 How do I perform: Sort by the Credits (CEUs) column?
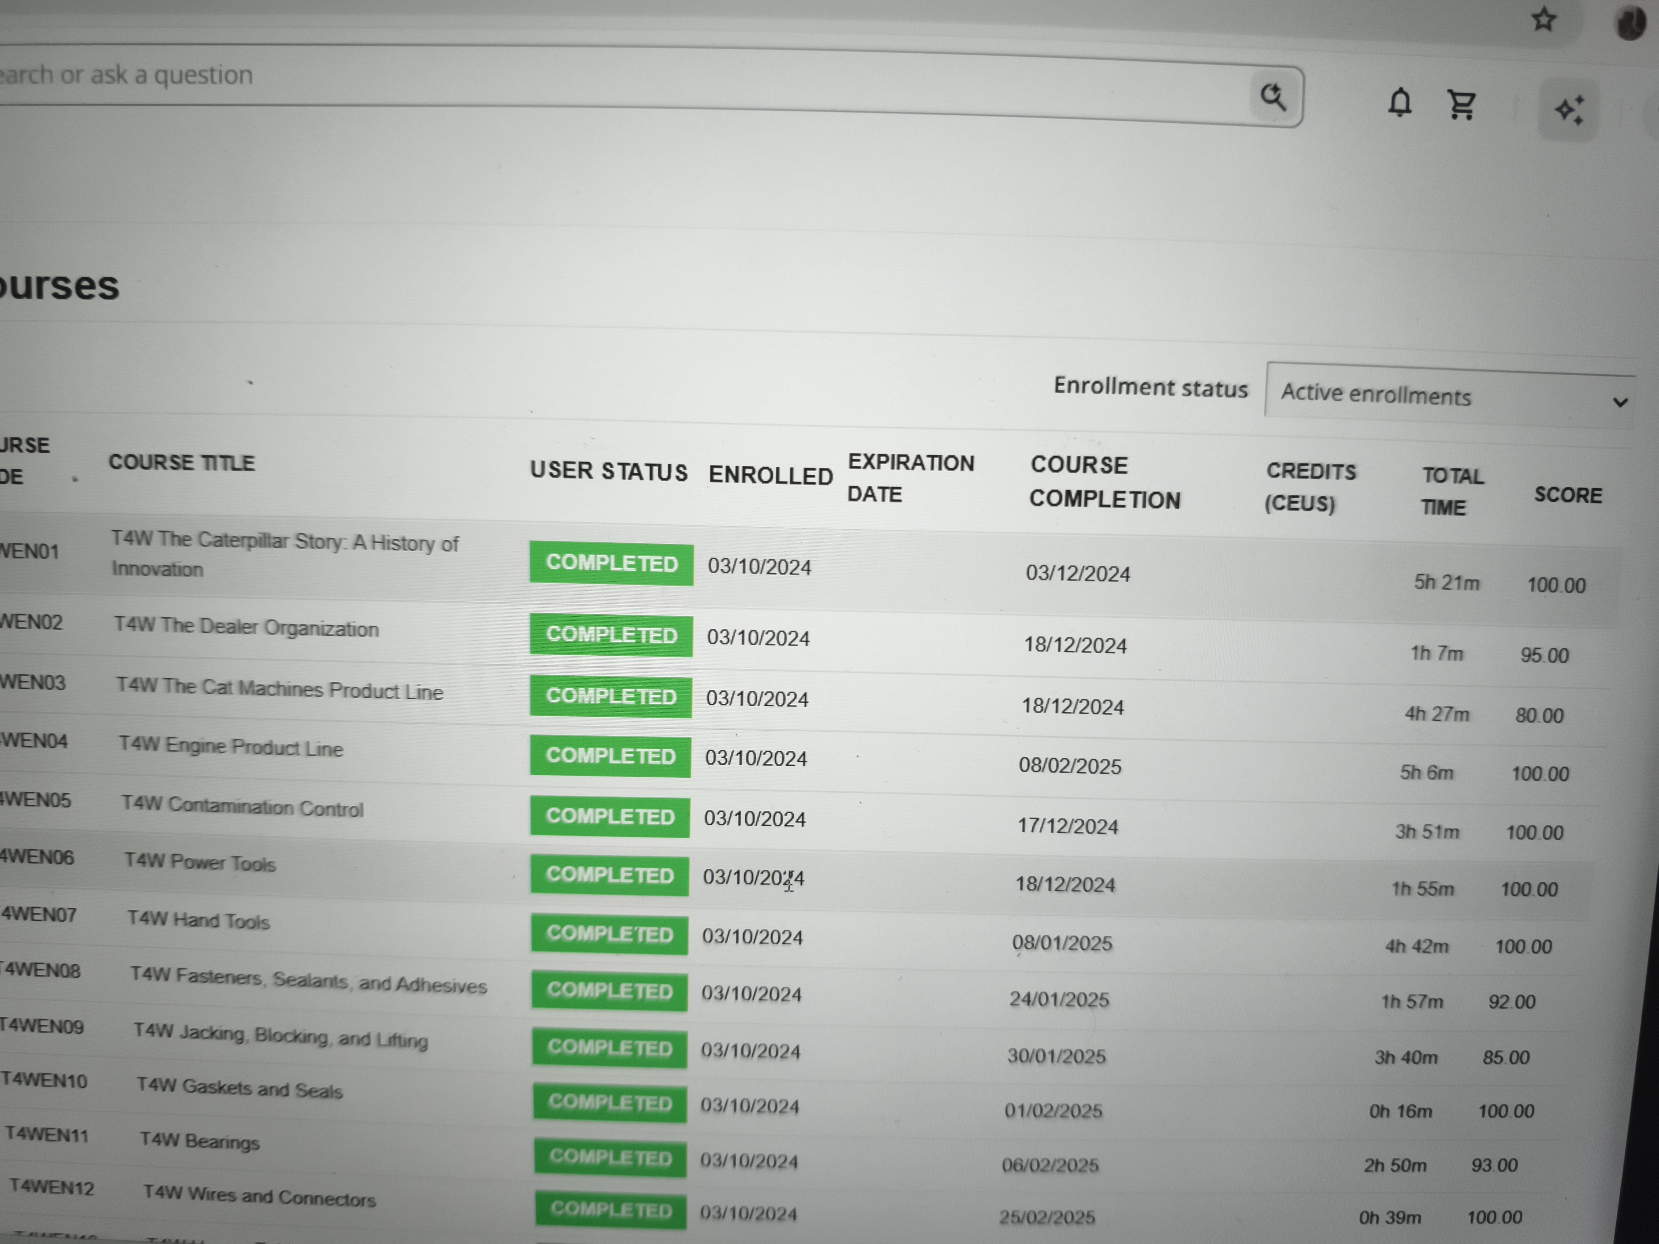click(1310, 487)
